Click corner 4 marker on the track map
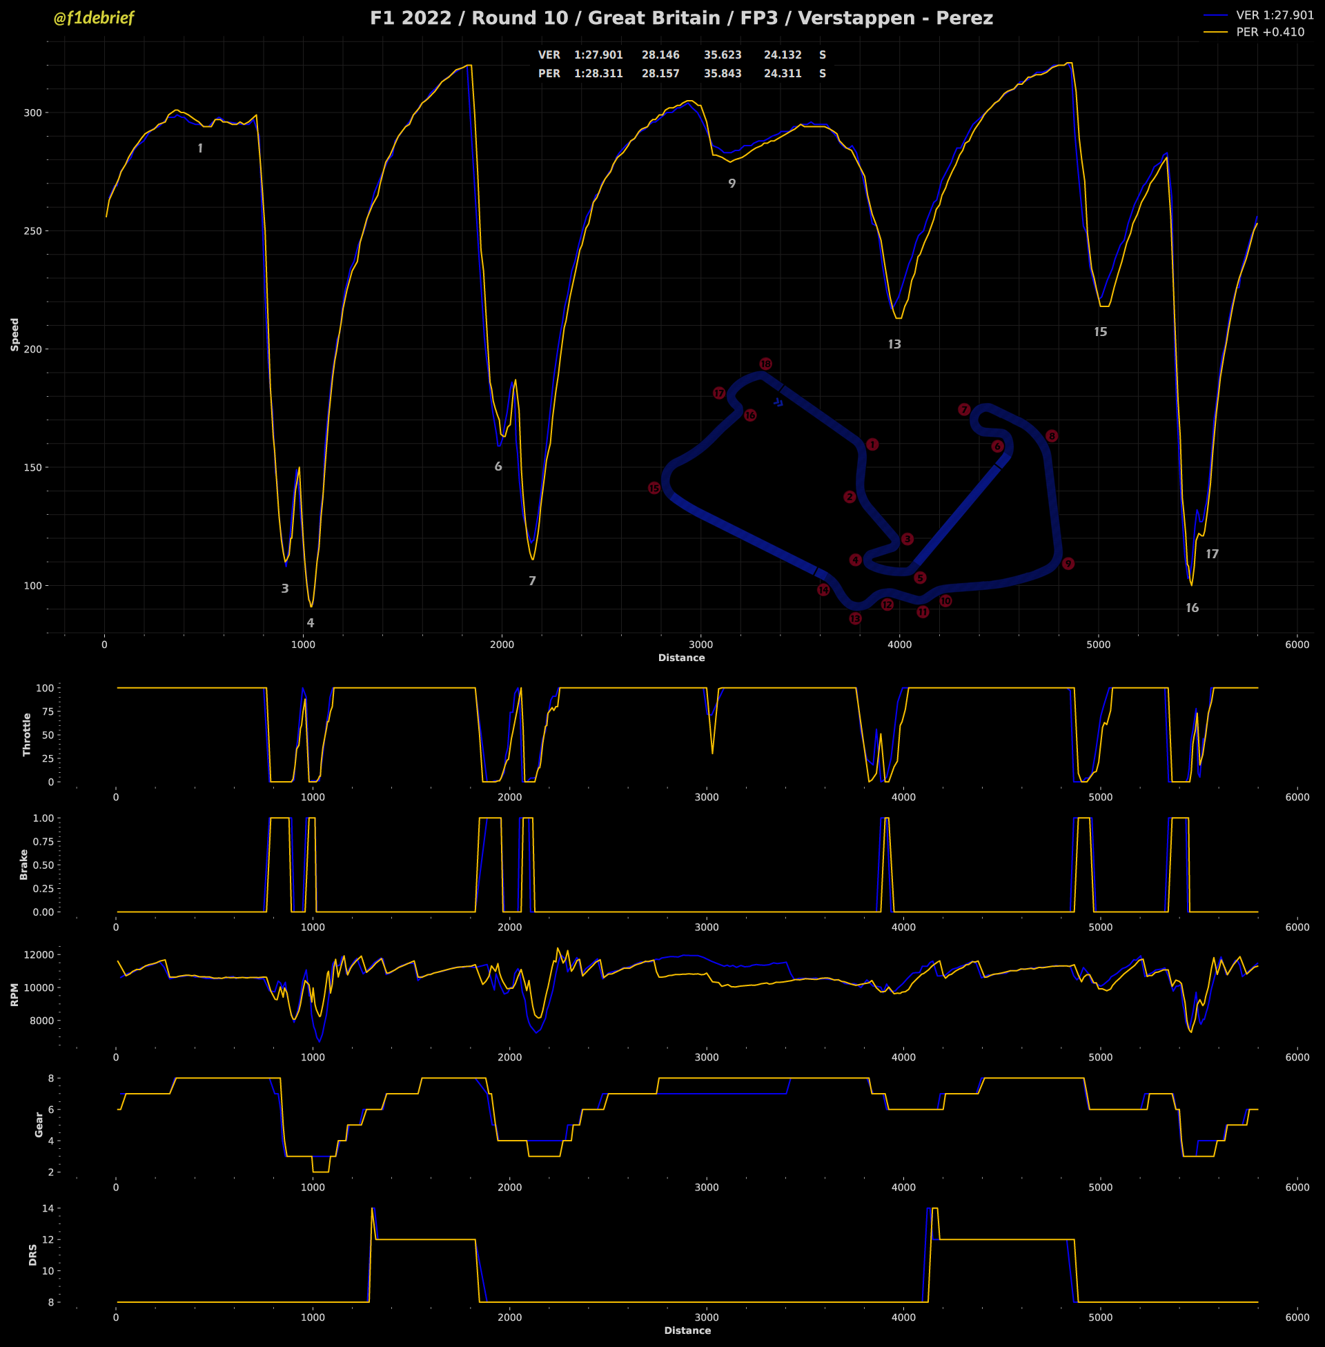The height and width of the screenshot is (1347, 1325). 855,560
